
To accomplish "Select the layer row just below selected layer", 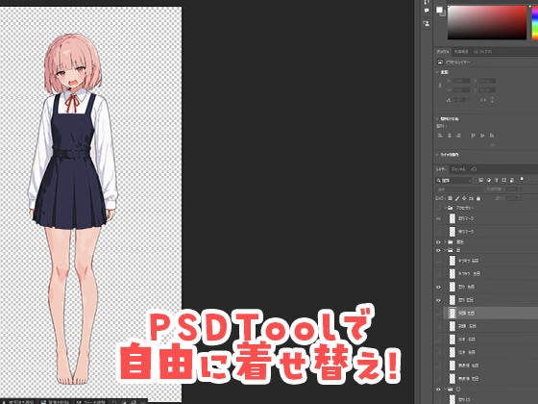I will coord(490,326).
